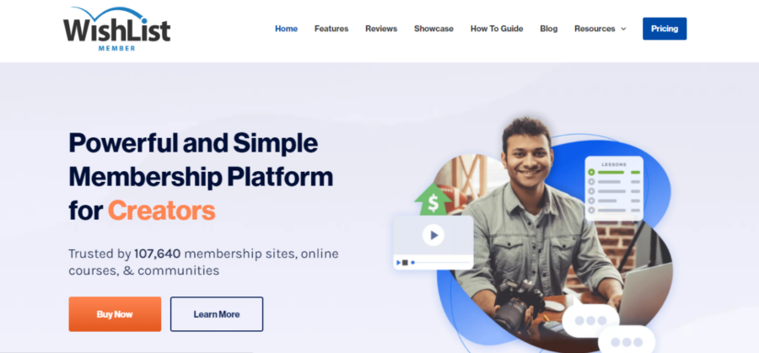The height and width of the screenshot is (353, 759).
Task: Open the Features page
Action: 331,29
